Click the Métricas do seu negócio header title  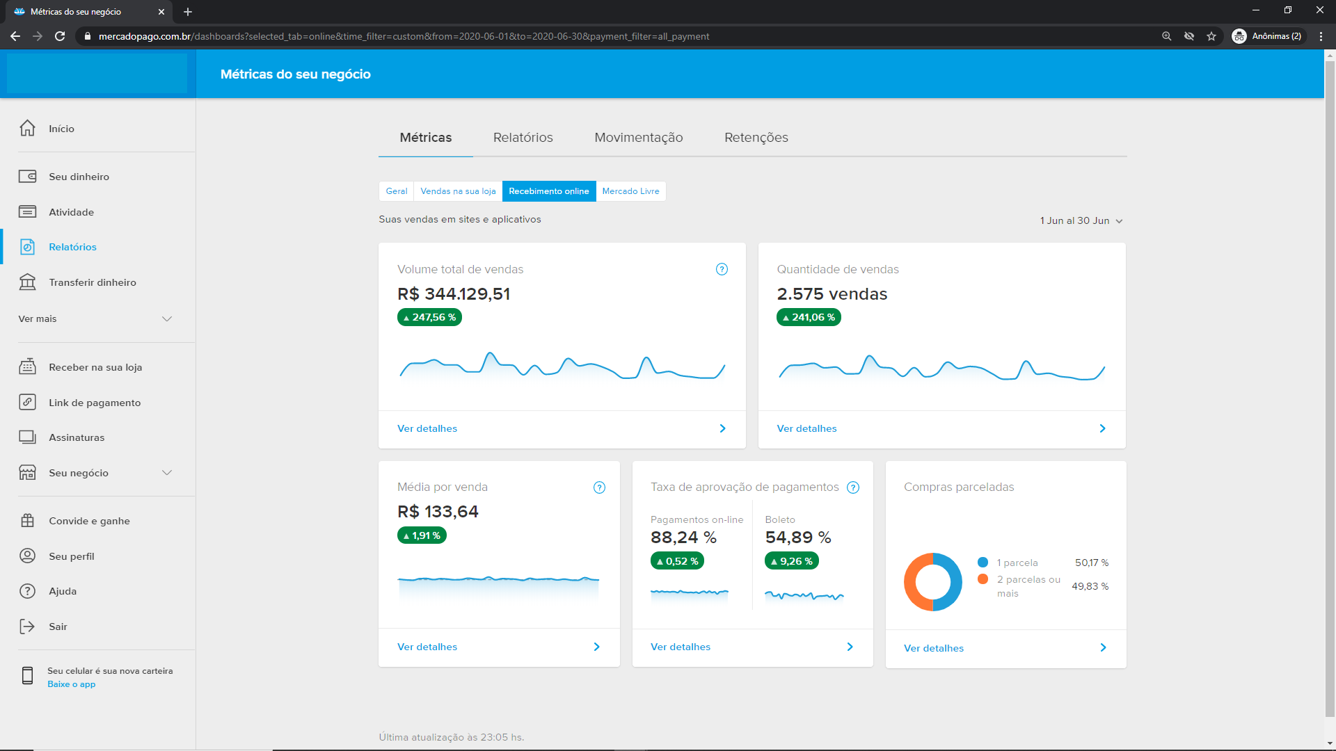point(295,74)
